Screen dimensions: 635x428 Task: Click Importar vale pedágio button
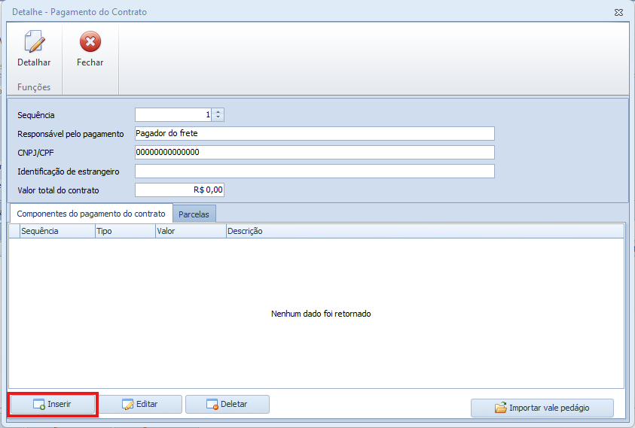542,408
